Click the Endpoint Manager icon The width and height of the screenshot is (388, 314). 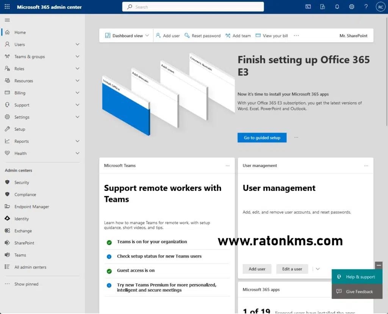point(8,206)
